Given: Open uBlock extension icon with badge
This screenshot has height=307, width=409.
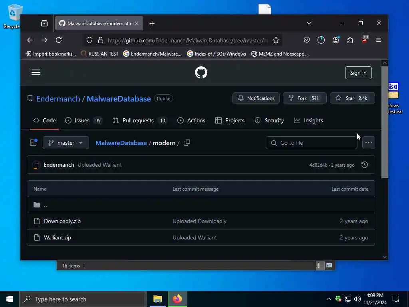Looking at the screenshot, I should click(365, 39).
